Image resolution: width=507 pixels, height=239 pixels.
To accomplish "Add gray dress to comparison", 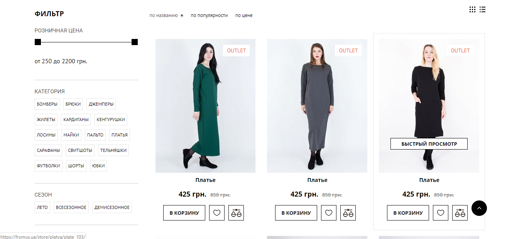I will click(348, 213).
